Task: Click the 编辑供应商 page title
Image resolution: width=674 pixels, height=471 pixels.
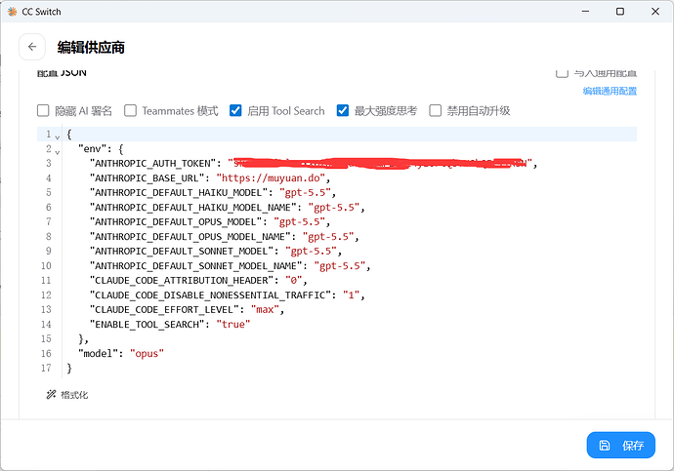Action: (91, 47)
